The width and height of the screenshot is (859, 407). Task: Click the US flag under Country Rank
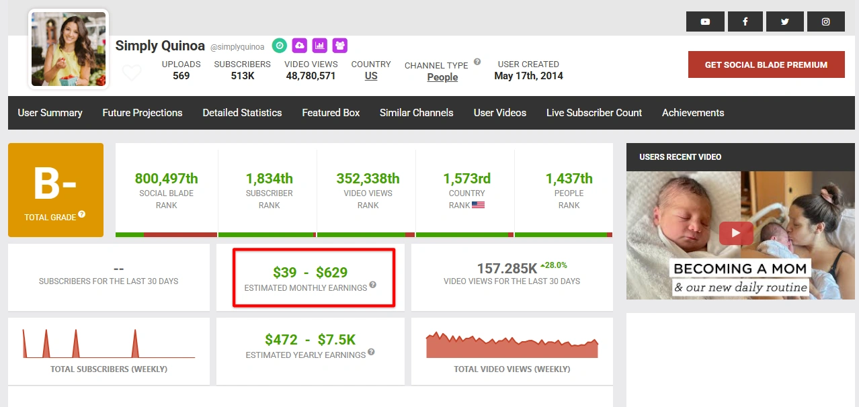click(478, 205)
